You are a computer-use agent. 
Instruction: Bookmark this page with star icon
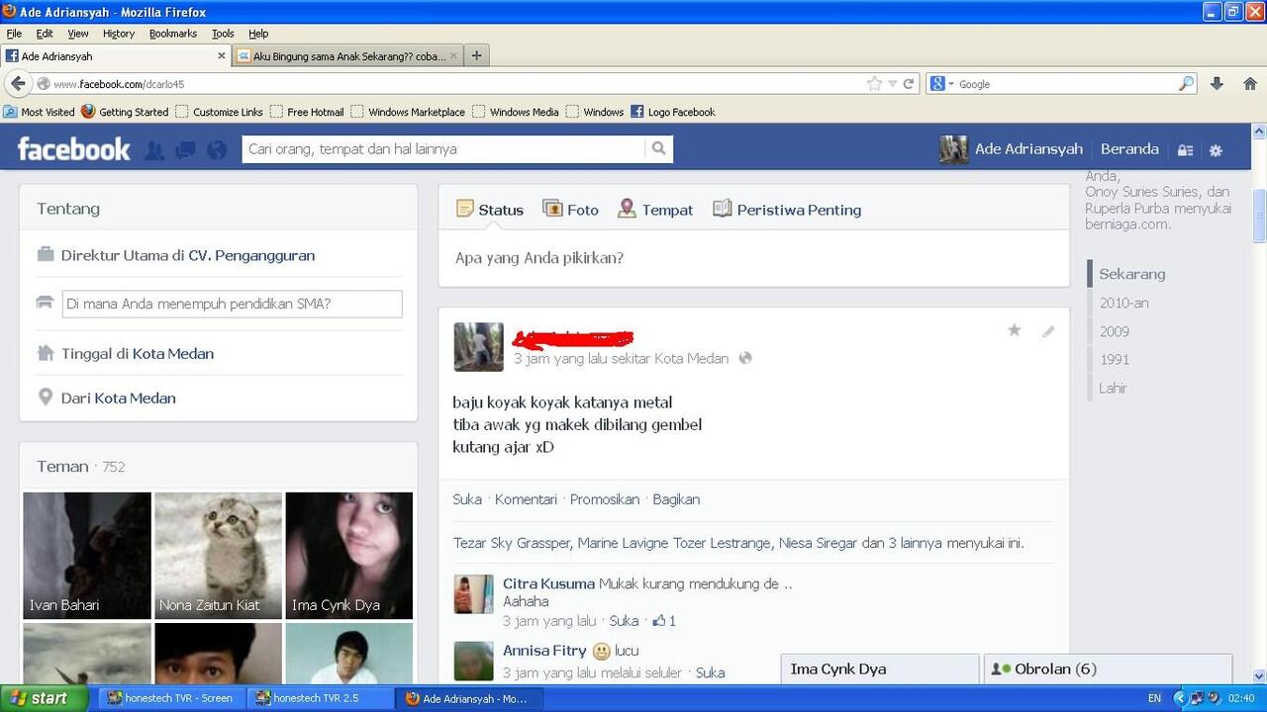tap(874, 84)
